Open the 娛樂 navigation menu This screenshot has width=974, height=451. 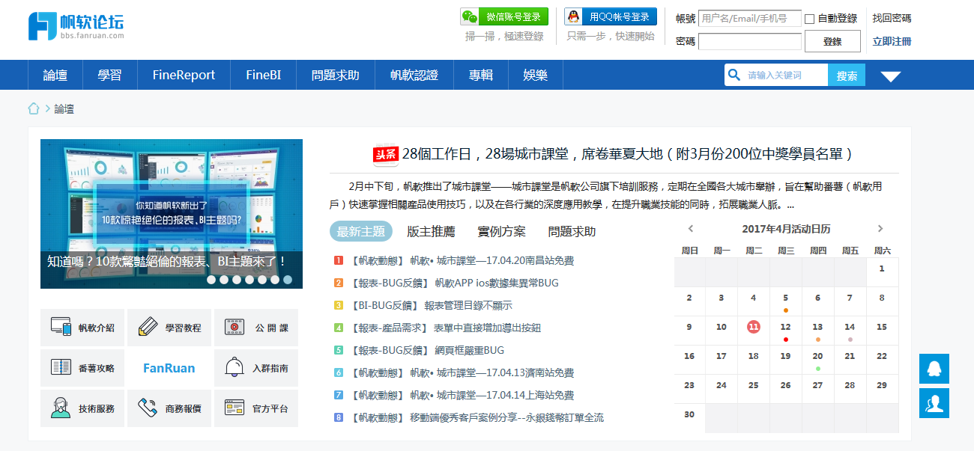point(535,75)
